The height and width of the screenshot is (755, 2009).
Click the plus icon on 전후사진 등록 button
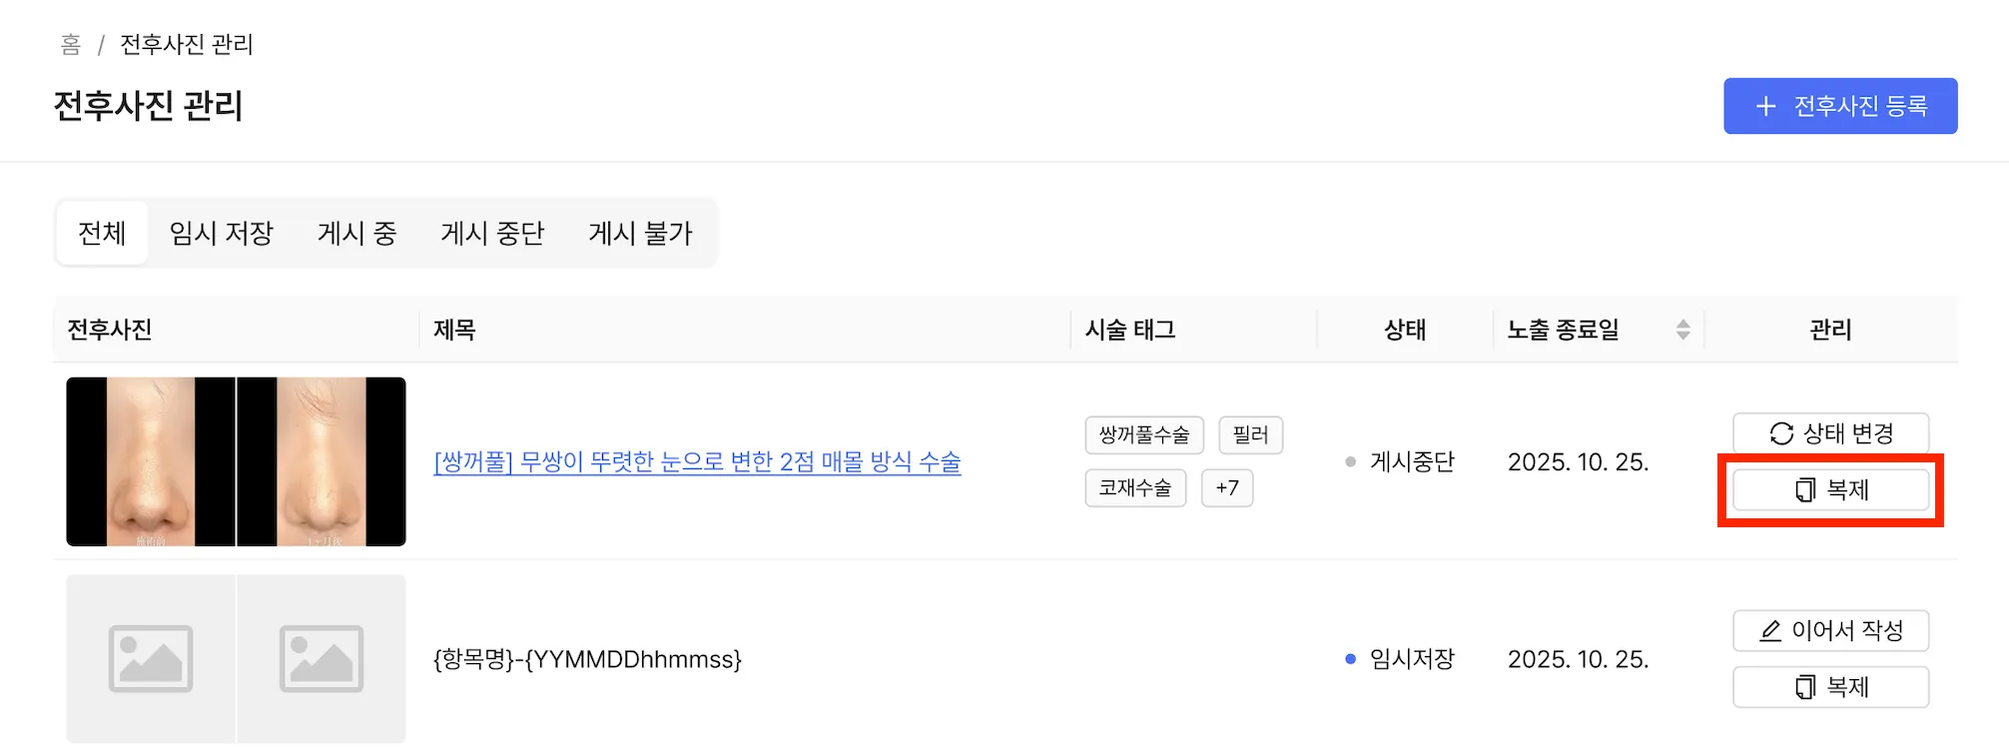[1765, 106]
